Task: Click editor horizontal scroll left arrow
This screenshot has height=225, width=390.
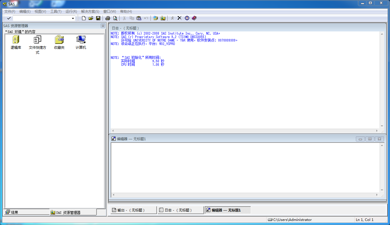Action: point(113,195)
